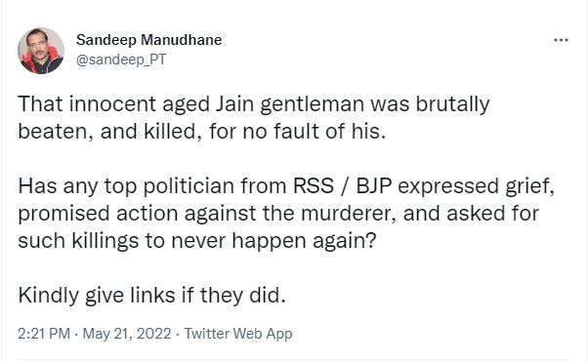
Task: Visit the @sandeep_PT handle
Action: (121, 60)
